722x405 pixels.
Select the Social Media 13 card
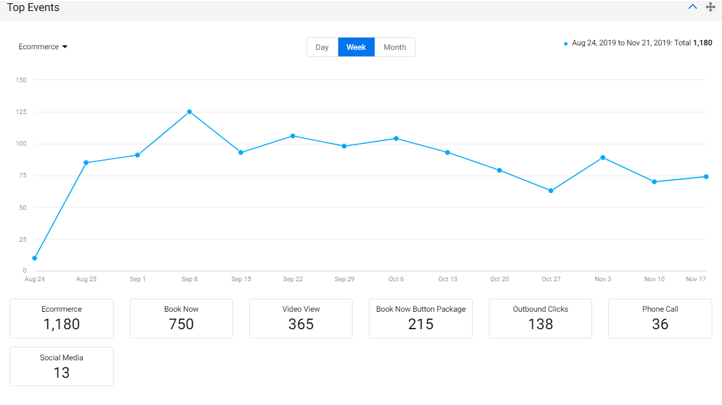tap(62, 366)
